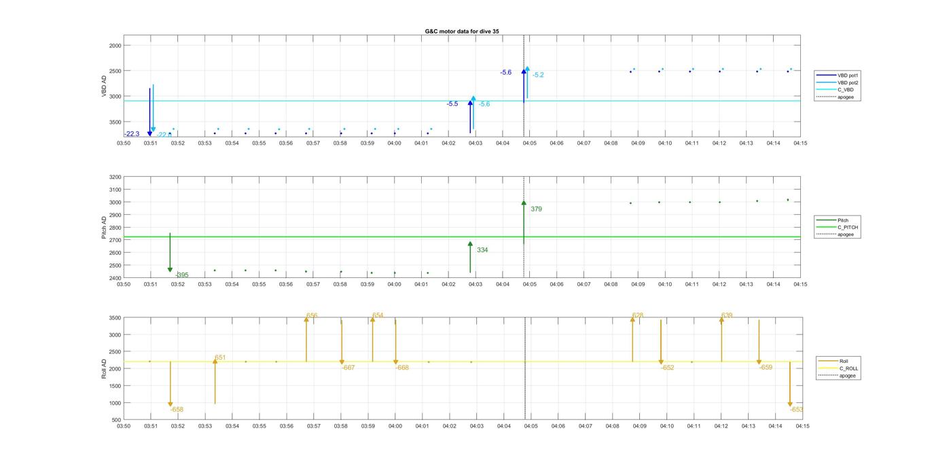The width and height of the screenshot is (951, 471).
Task: Click the '-659' roll data label
Action: coord(766,368)
